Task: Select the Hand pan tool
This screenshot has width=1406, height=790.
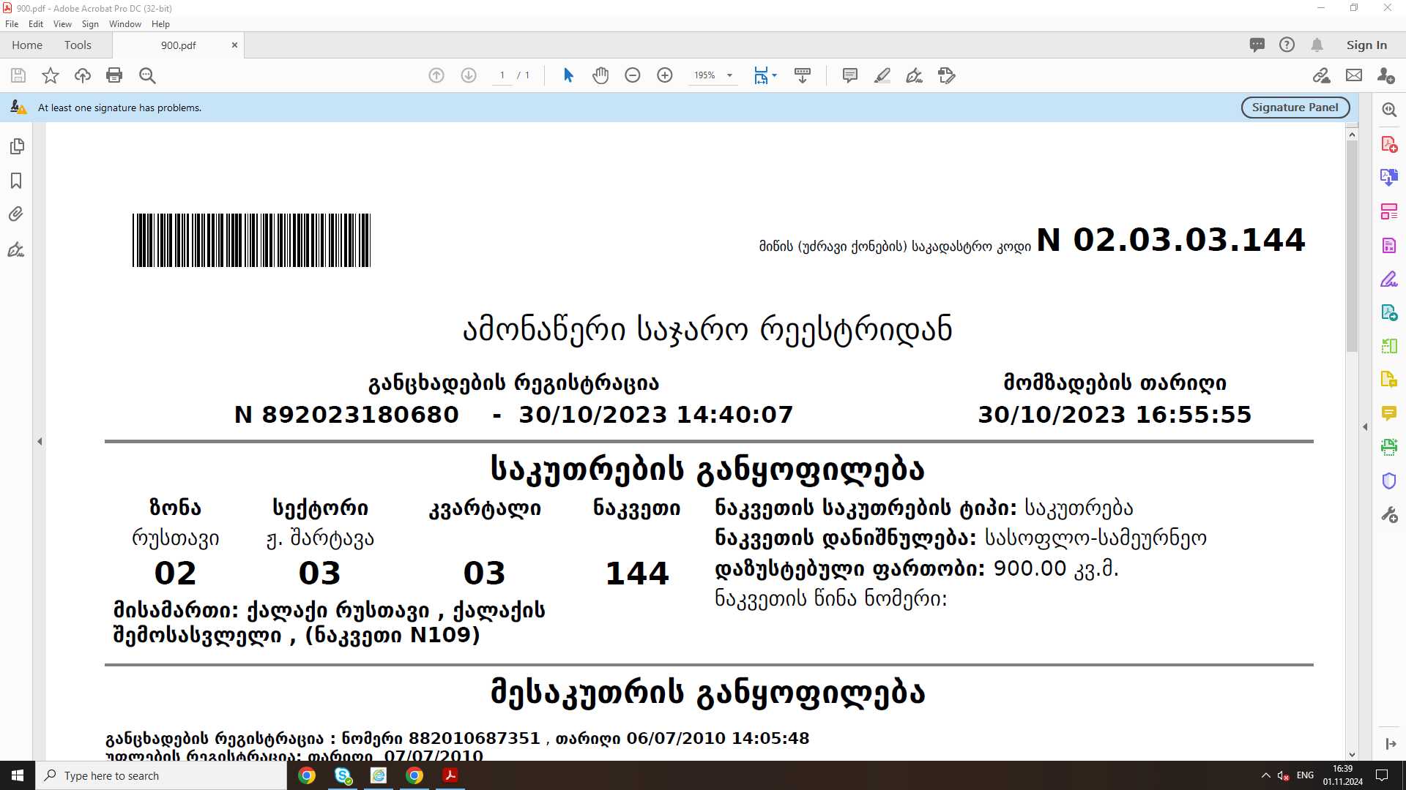Action: coord(600,75)
